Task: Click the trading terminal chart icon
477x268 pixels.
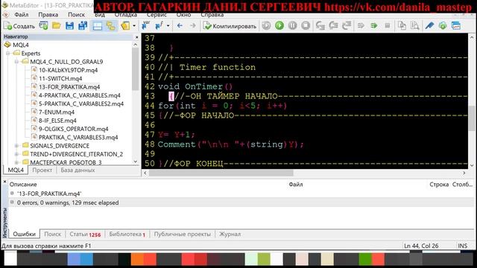Action: [456, 26]
